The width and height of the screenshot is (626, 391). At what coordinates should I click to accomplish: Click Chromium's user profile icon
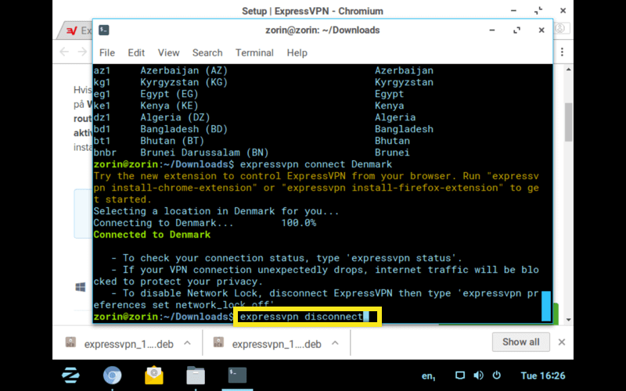click(560, 28)
